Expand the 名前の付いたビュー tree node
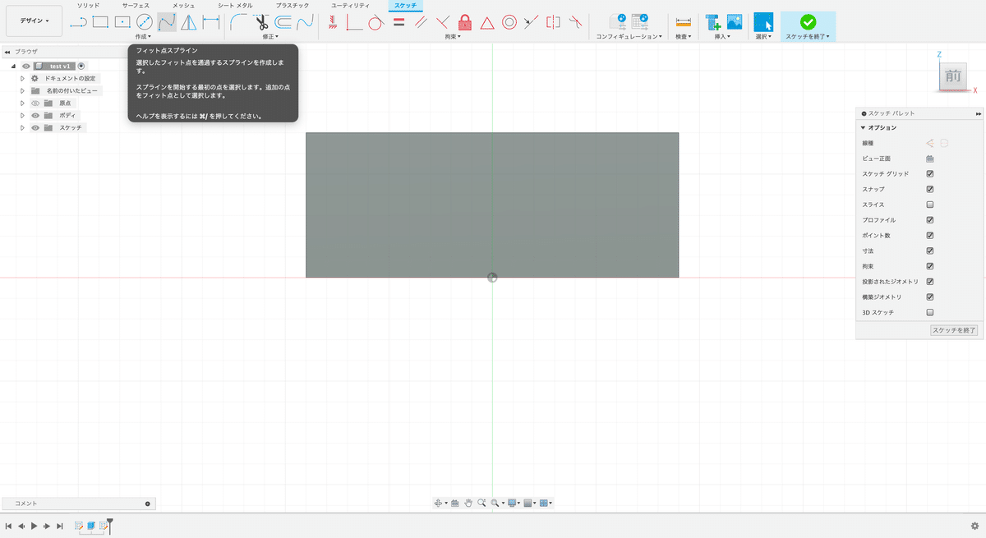 [x=23, y=90]
